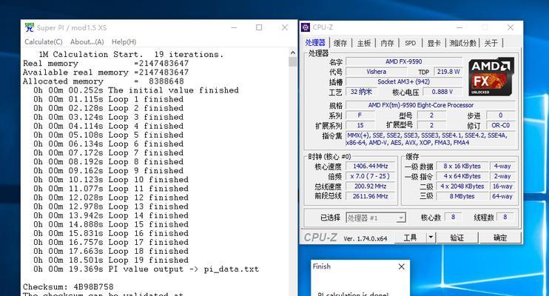
Task: Switch to the 内存 tab in CPU-Z
Action: point(387,43)
